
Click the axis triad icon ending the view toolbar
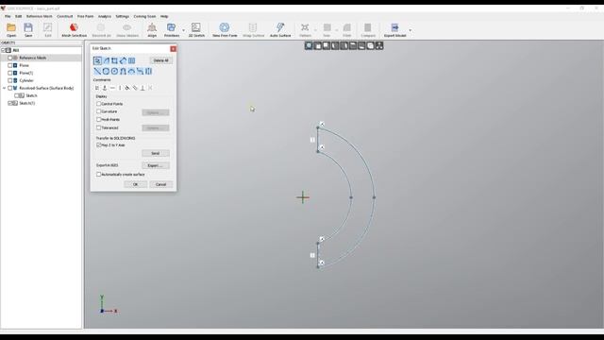coord(379,46)
